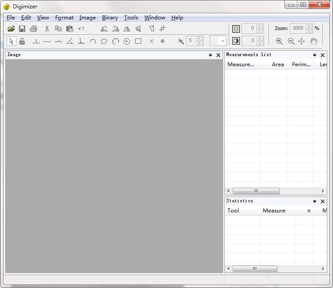Image resolution: width=333 pixels, height=288 pixels.
Task: Close the Measurements list panel
Action: tap(322, 55)
